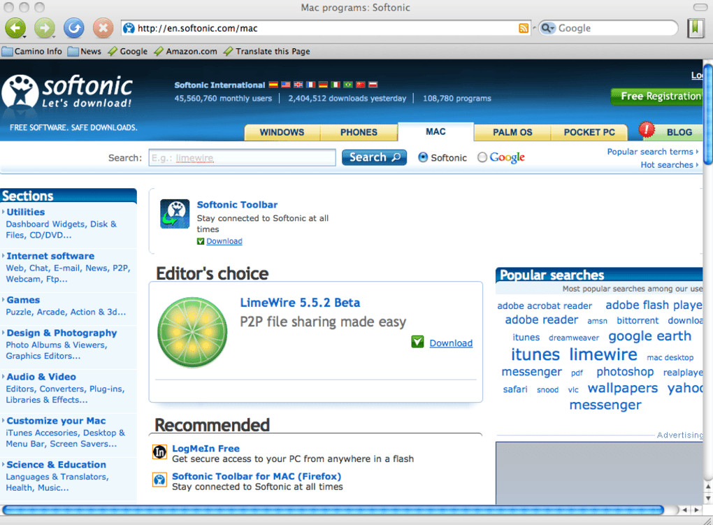Open the PALM OS tab
713x525 pixels.
click(512, 132)
